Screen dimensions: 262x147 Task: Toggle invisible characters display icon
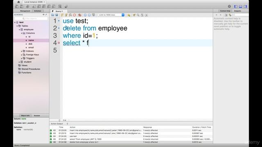142,15
